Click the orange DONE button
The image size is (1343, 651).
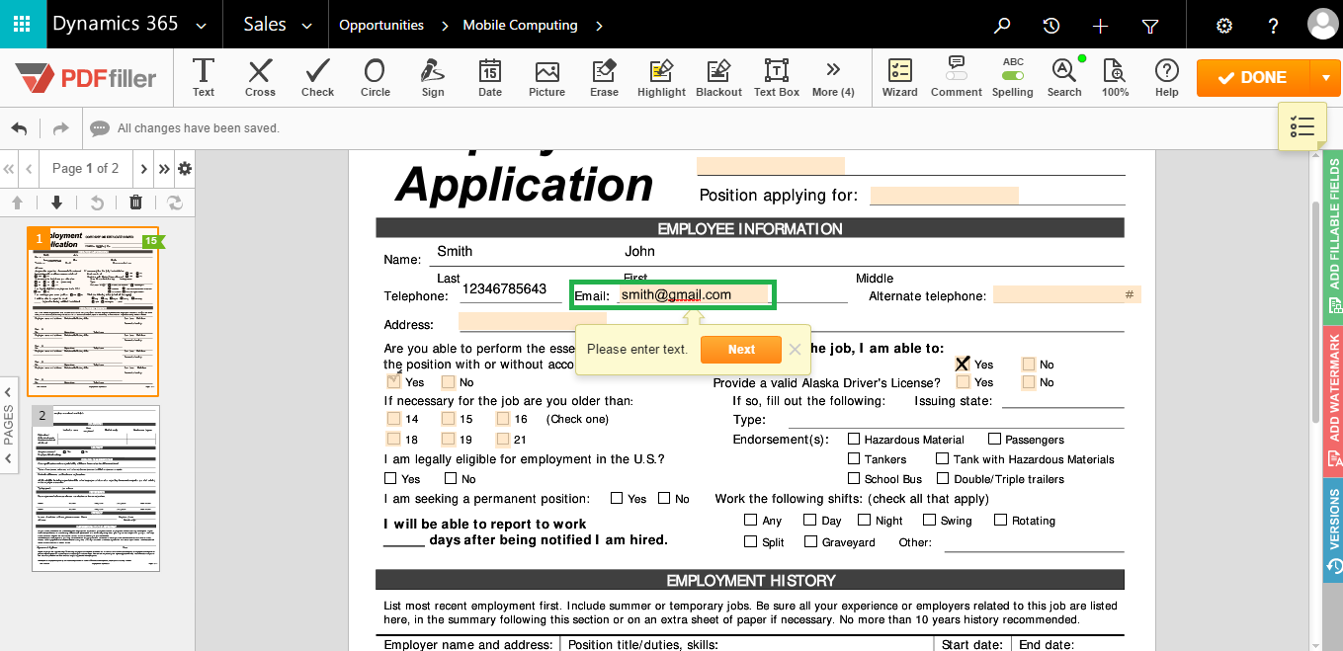pyautogui.click(x=1253, y=78)
